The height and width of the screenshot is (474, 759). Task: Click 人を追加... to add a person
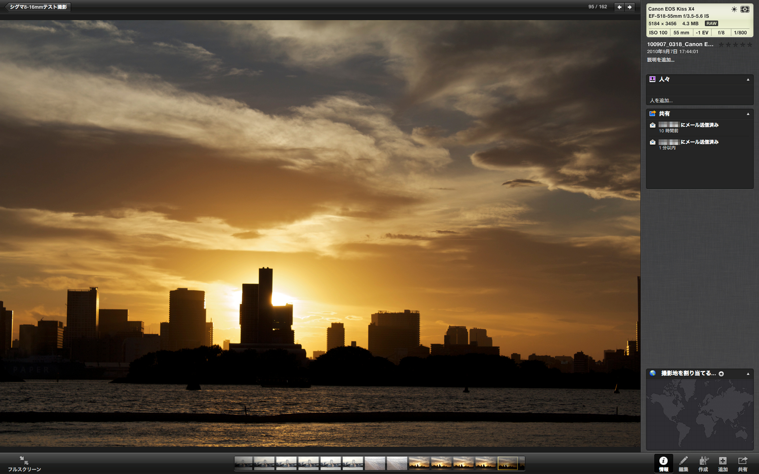(661, 101)
